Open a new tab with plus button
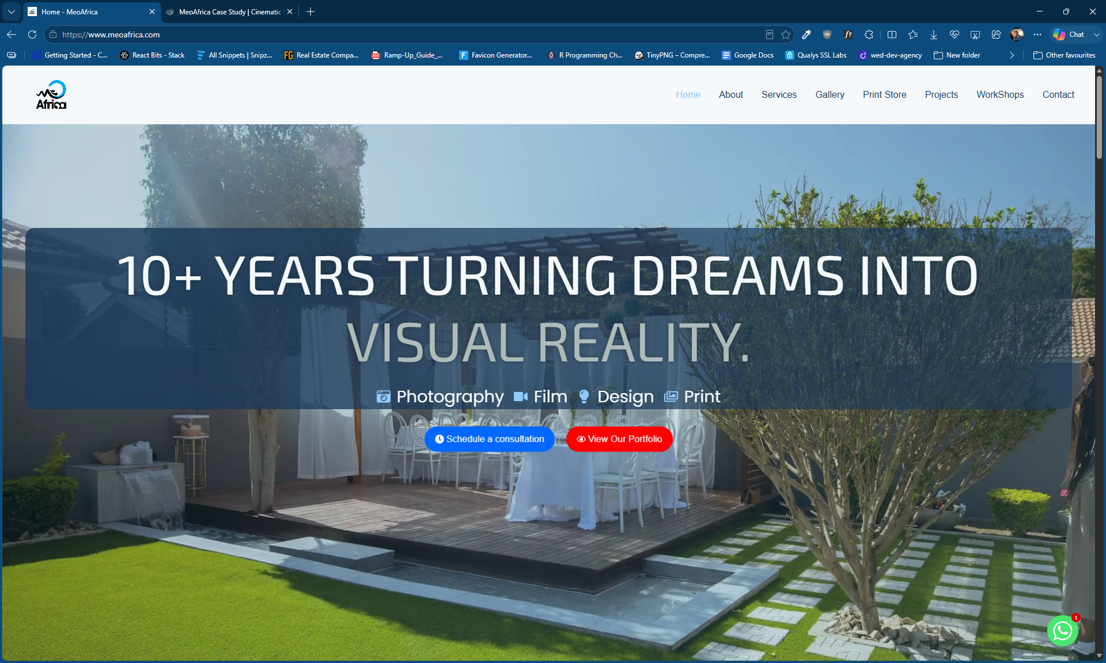The height and width of the screenshot is (663, 1106). (x=310, y=12)
